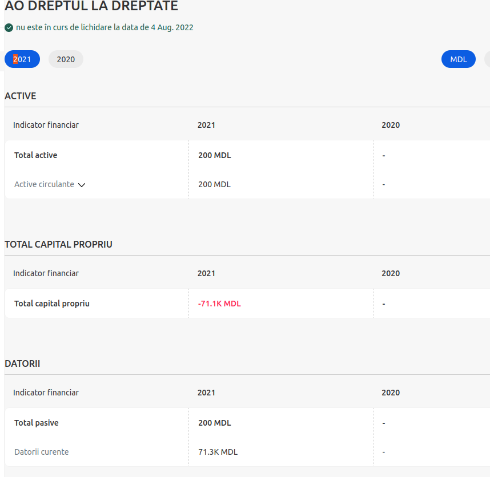Select the Total pasive 200 MDL value
The width and height of the screenshot is (490, 477).
point(215,423)
